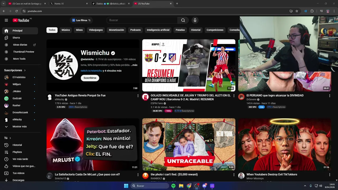Select the Podcasts filter chip
The image size is (338, 190).
pyautogui.click(x=135, y=30)
